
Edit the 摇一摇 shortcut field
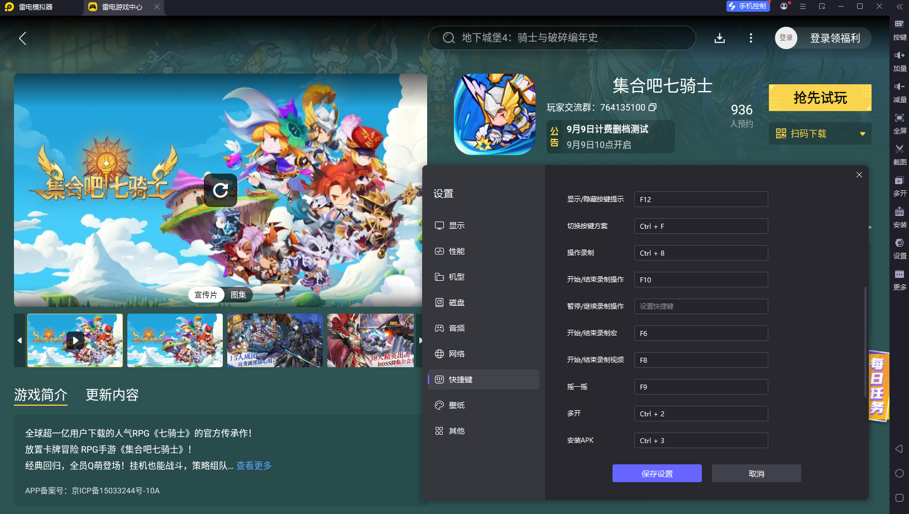pyautogui.click(x=701, y=387)
